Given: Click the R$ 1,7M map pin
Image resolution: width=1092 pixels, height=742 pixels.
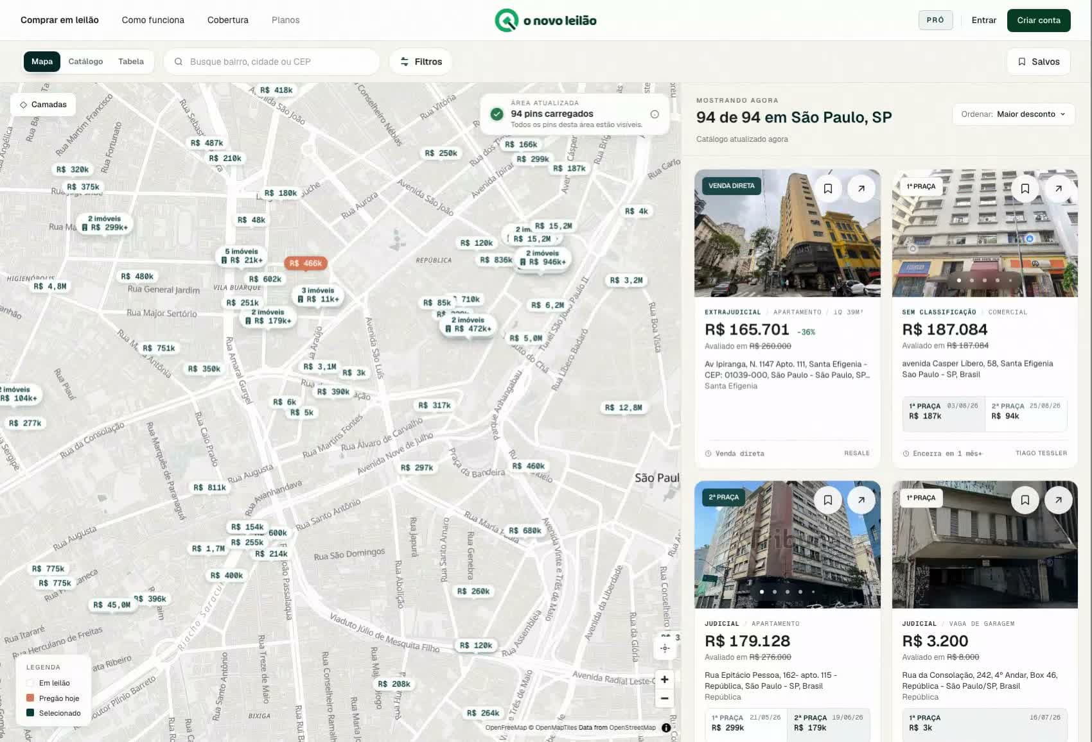Looking at the screenshot, I should click(209, 549).
